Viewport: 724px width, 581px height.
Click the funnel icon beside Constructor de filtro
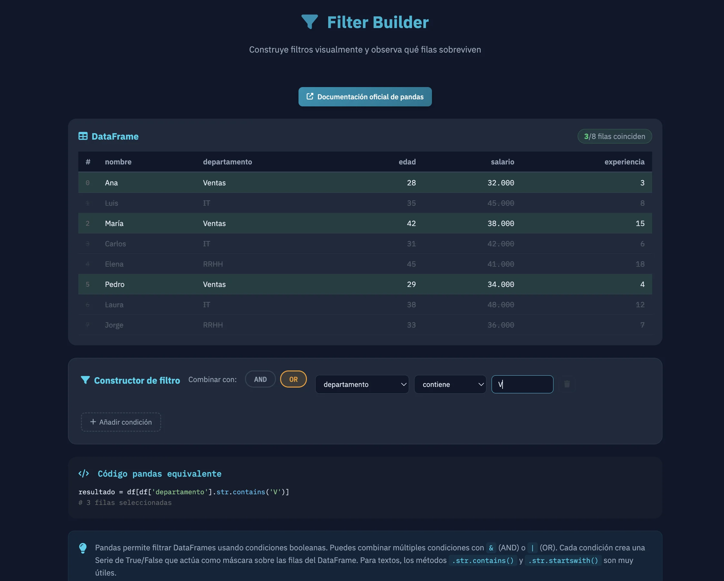coord(85,380)
